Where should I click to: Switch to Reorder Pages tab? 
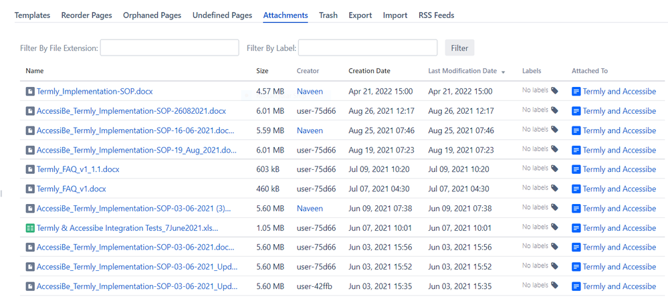pyautogui.click(x=86, y=15)
